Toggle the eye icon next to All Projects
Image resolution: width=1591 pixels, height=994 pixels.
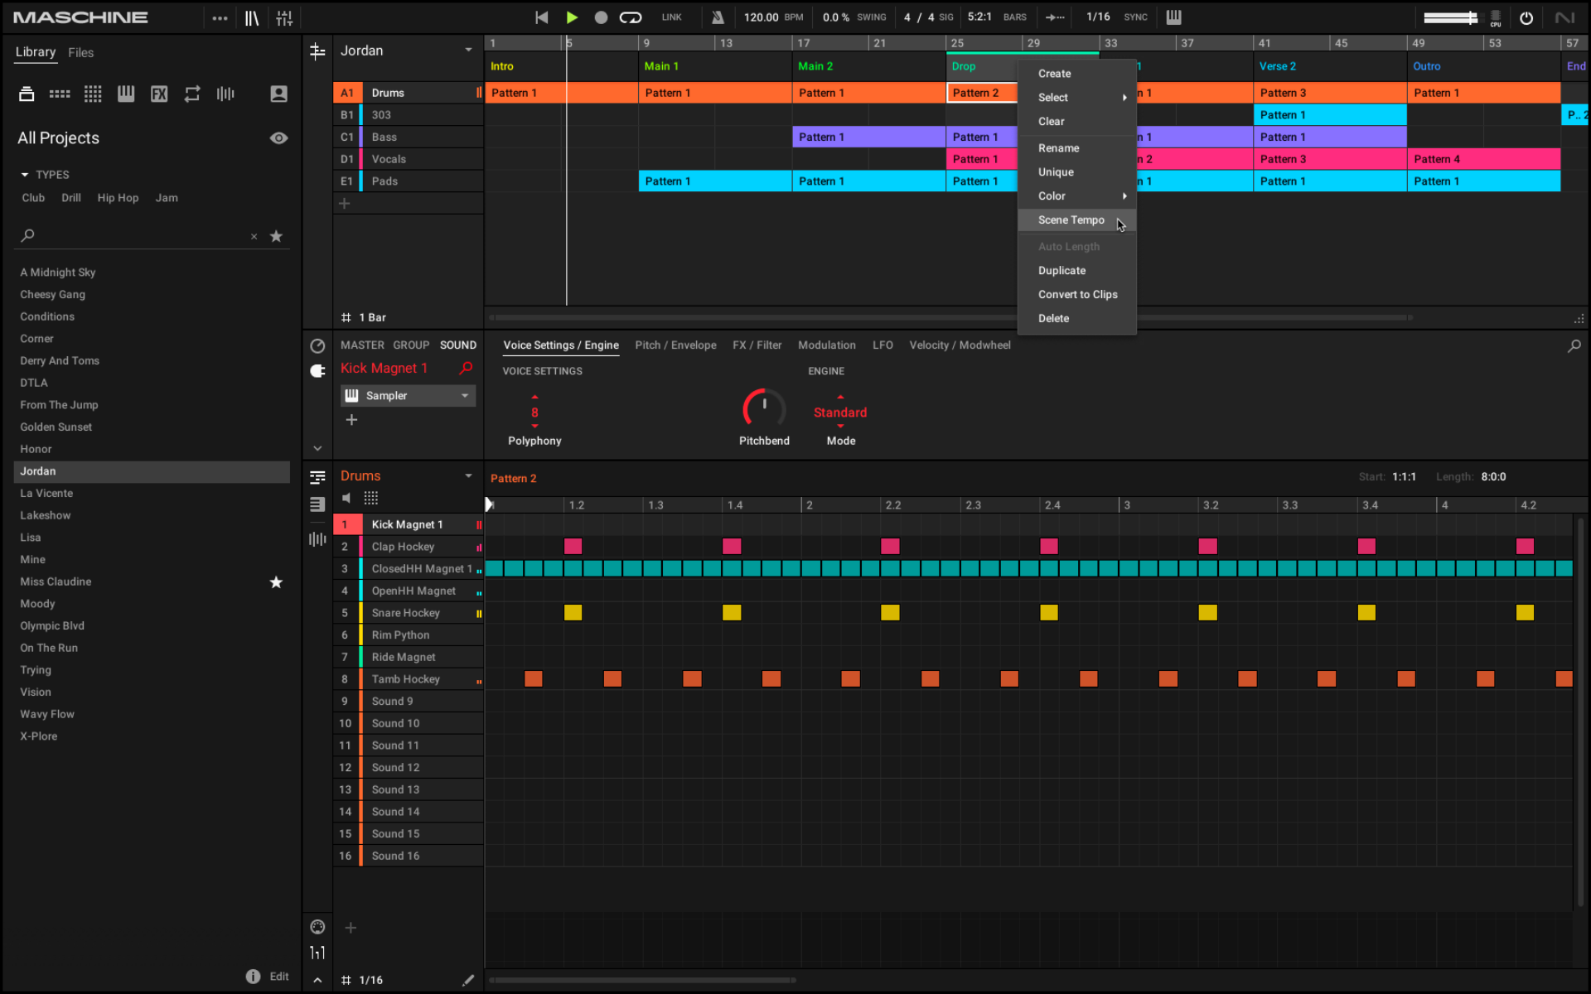(x=278, y=138)
